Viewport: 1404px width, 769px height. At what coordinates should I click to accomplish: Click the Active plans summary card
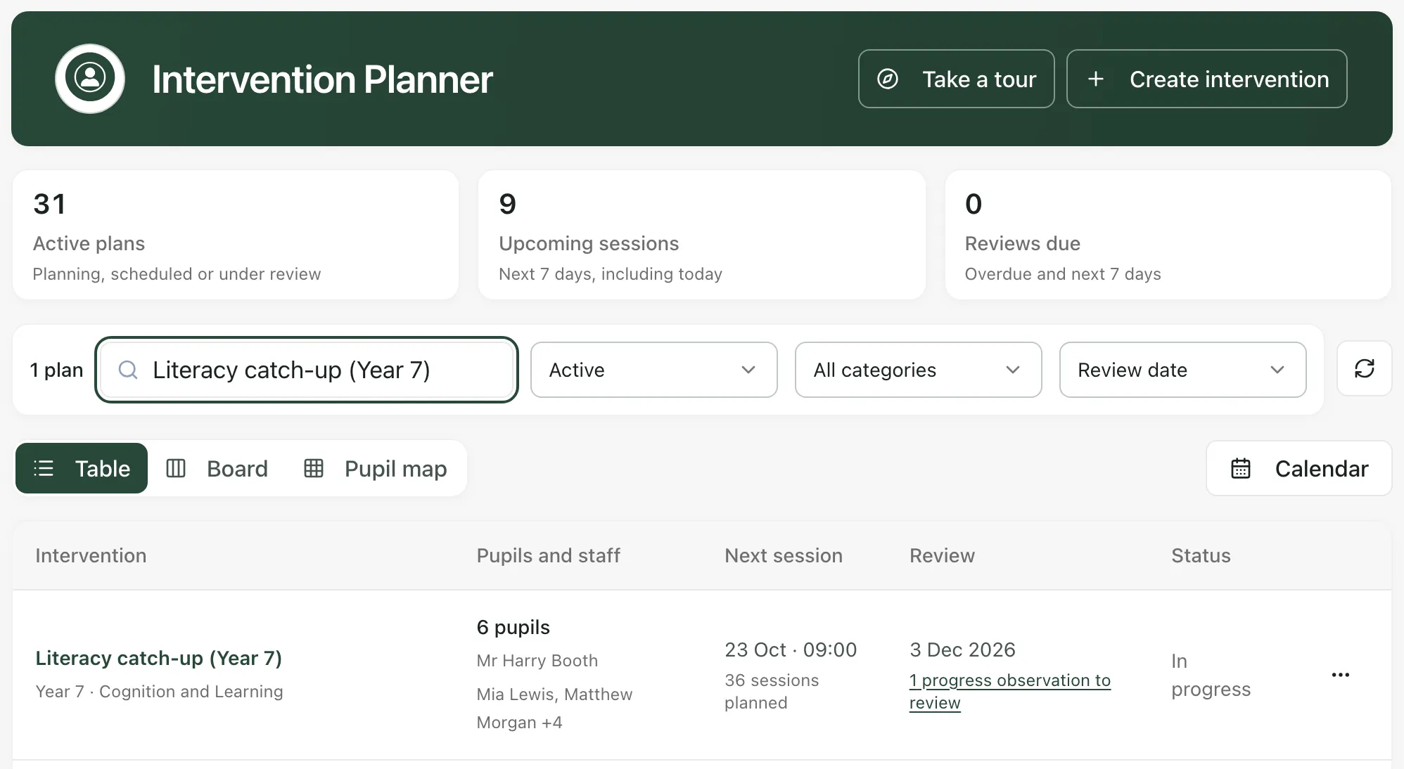[236, 235]
